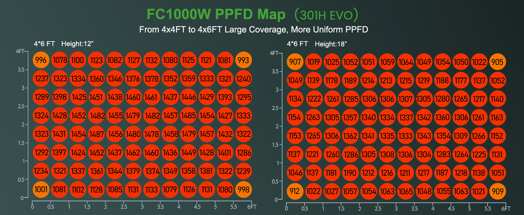Click the 1378 value circle
This screenshot has height=215, width=524.
[151, 78]
